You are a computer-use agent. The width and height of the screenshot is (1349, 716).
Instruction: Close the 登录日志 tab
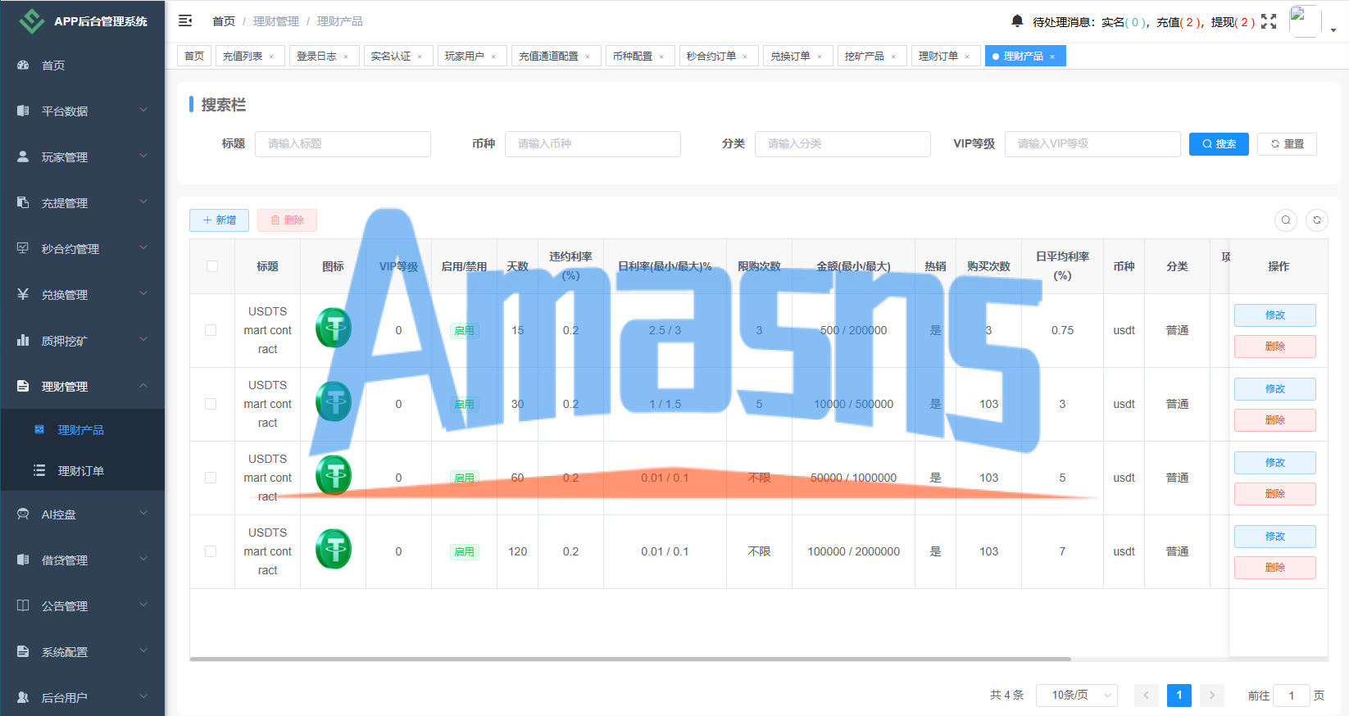coord(346,57)
